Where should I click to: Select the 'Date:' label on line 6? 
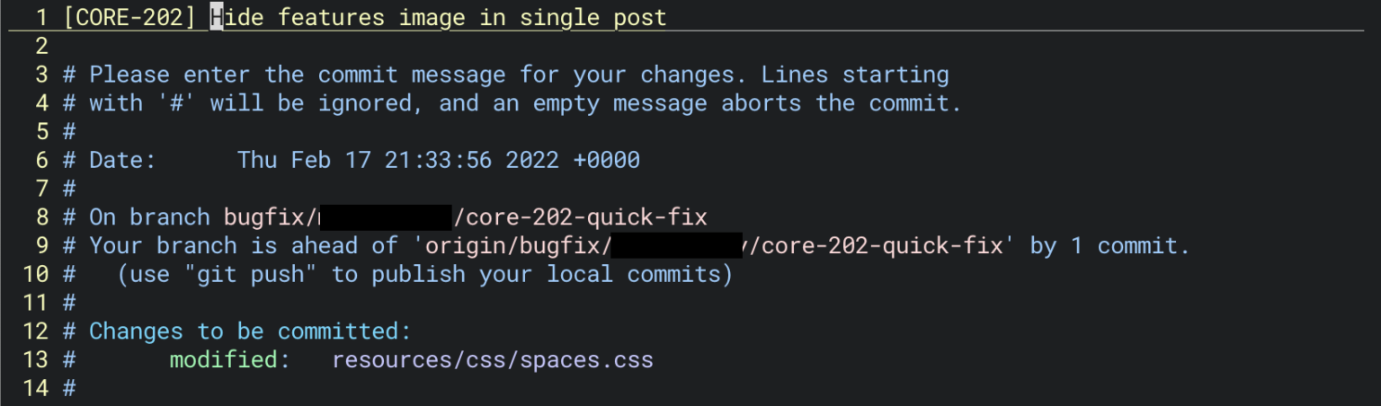point(122,161)
